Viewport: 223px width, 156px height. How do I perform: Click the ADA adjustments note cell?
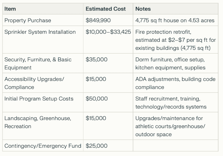tap(176, 83)
